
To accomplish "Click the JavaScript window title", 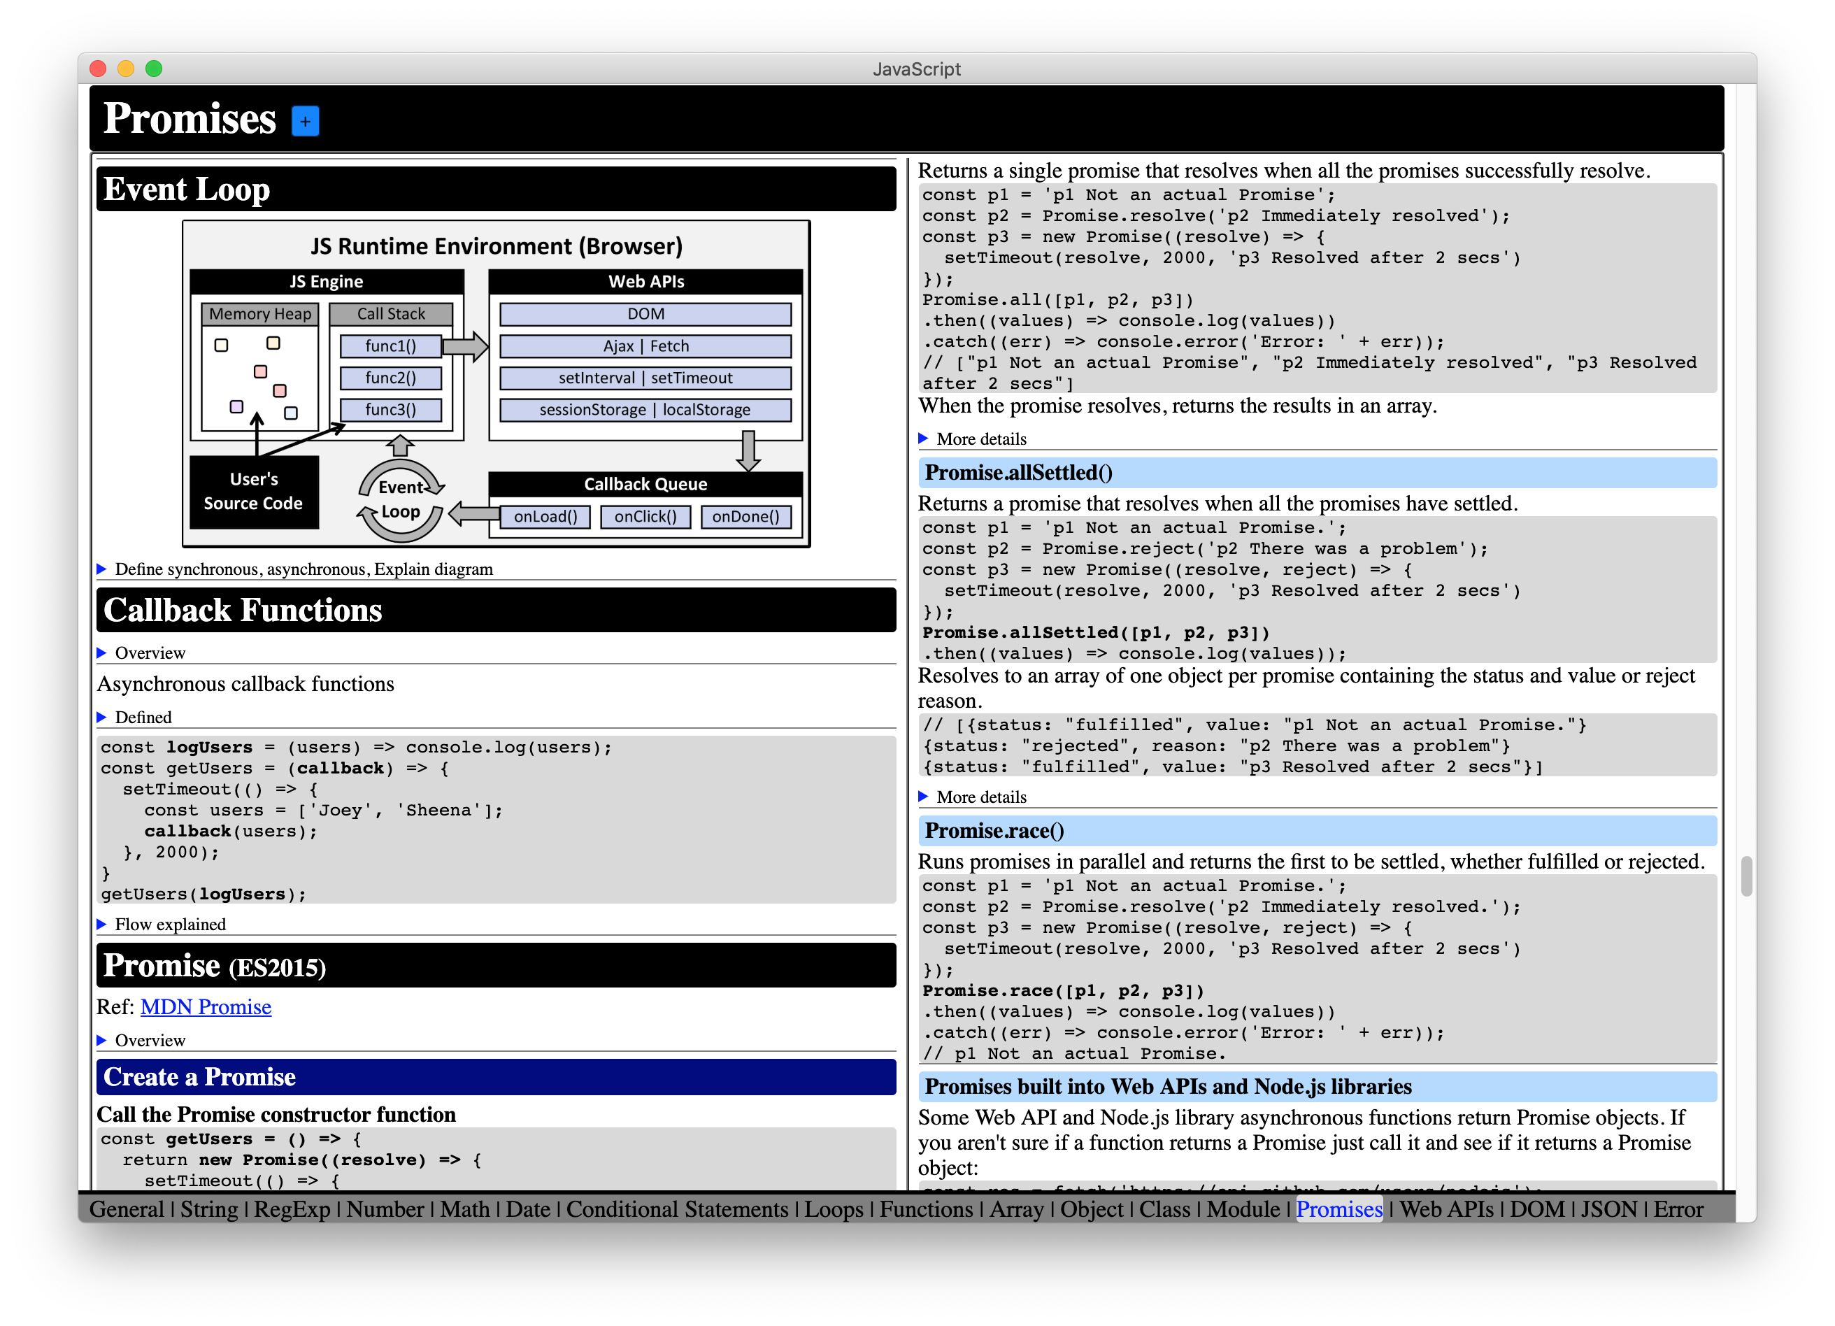I will pos(917,69).
